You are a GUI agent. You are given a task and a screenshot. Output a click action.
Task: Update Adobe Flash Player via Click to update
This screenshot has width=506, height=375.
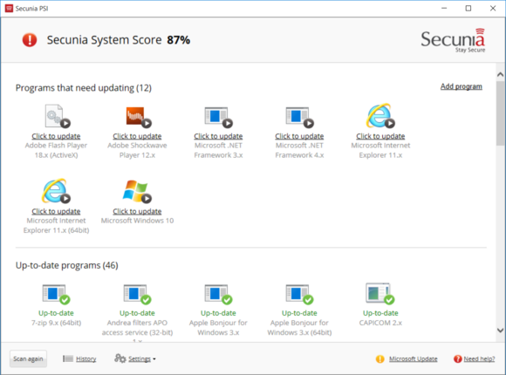(x=56, y=136)
